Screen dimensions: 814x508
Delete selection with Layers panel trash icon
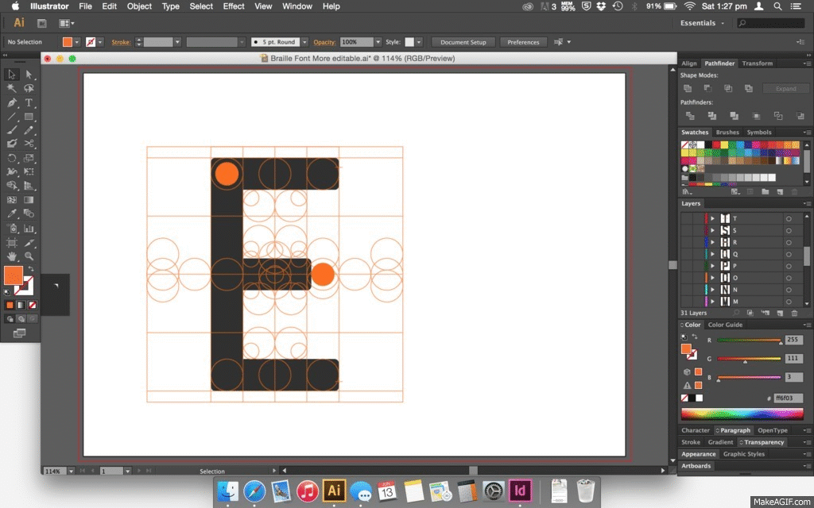(x=794, y=314)
